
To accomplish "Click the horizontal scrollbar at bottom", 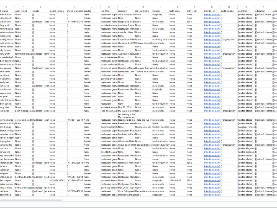I will pyautogui.click(x=31, y=200).
